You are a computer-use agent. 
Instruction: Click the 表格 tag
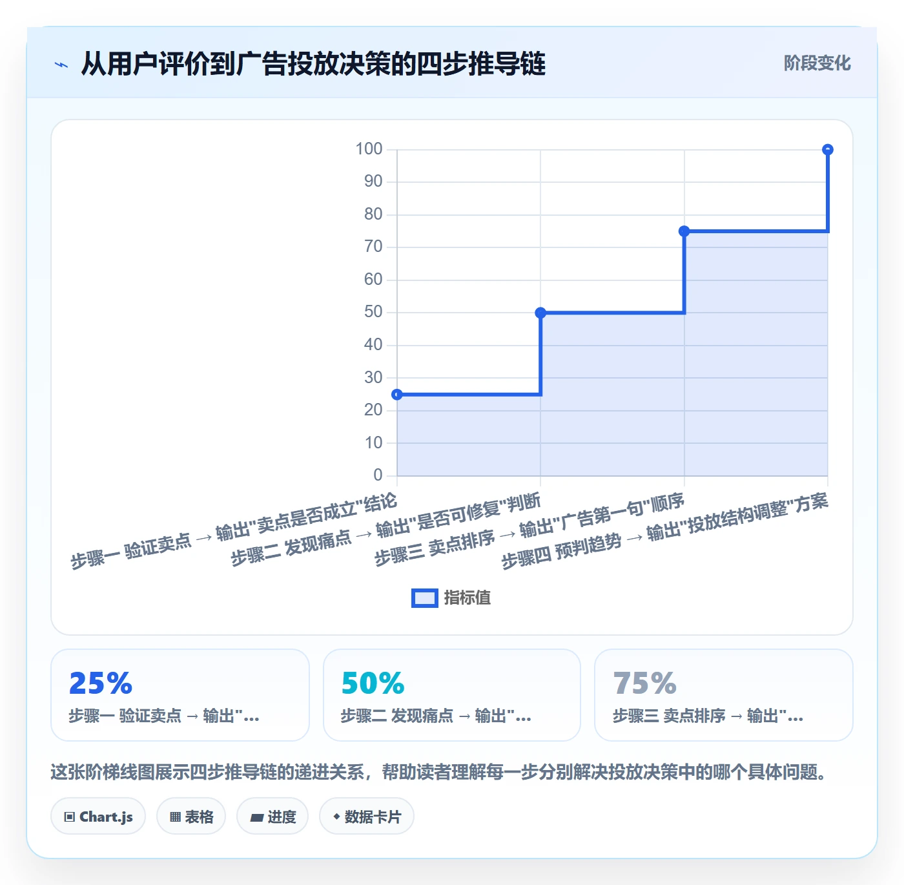[x=191, y=817]
